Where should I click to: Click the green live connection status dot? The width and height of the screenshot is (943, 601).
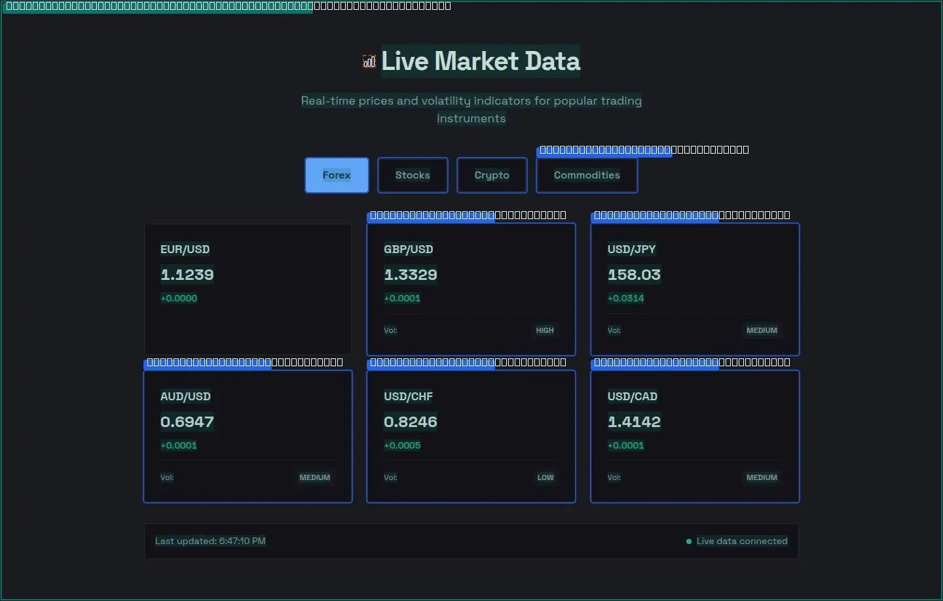(689, 541)
